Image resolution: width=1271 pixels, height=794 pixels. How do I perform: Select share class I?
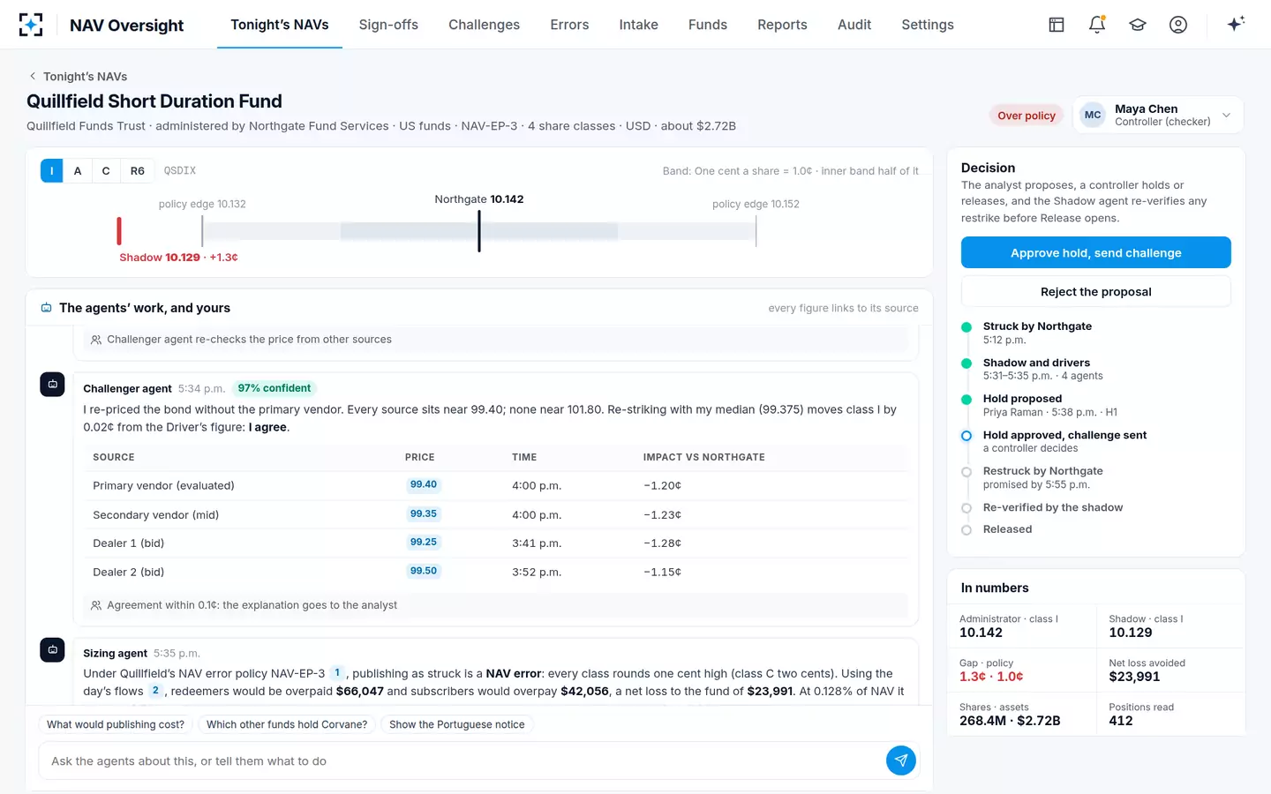coord(51,171)
